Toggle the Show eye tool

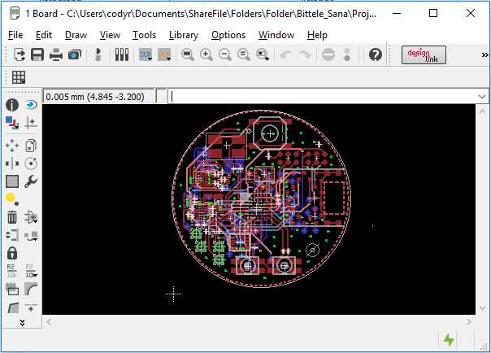tap(31, 105)
